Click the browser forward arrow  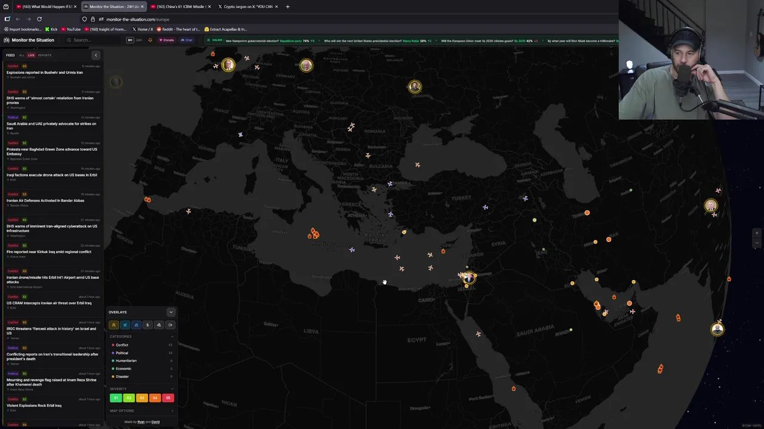[x=29, y=19]
